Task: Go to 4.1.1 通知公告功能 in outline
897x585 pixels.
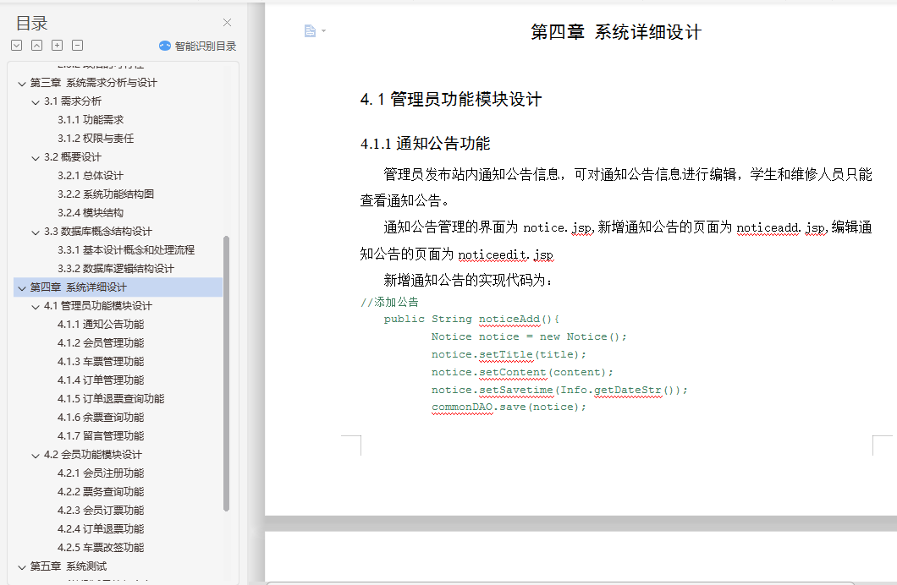Action: tap(101, 324)
